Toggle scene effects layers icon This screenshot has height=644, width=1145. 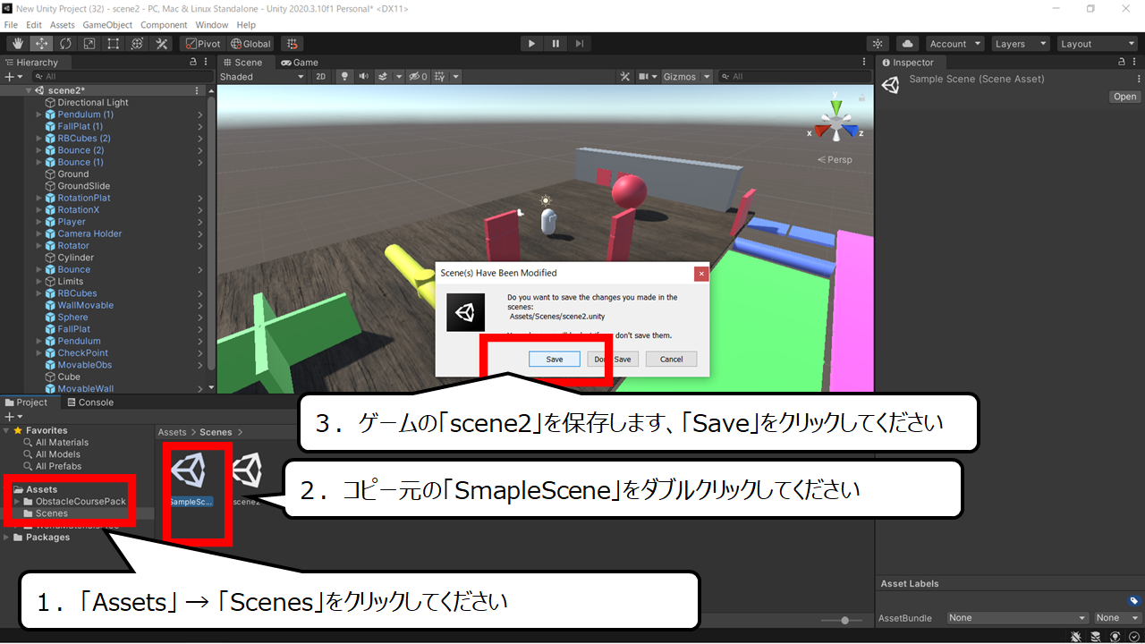[383, 77]
